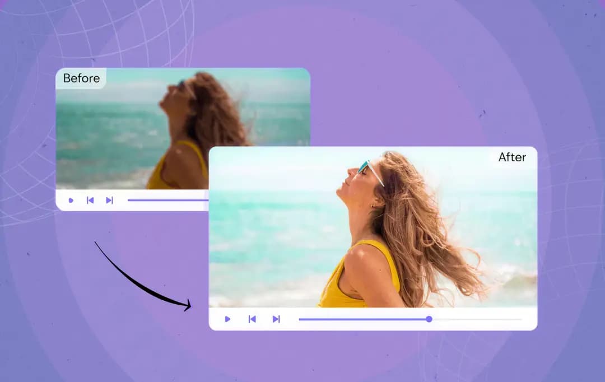
Task: Click the sharp After video frame
Action: (x=373, y=227)
